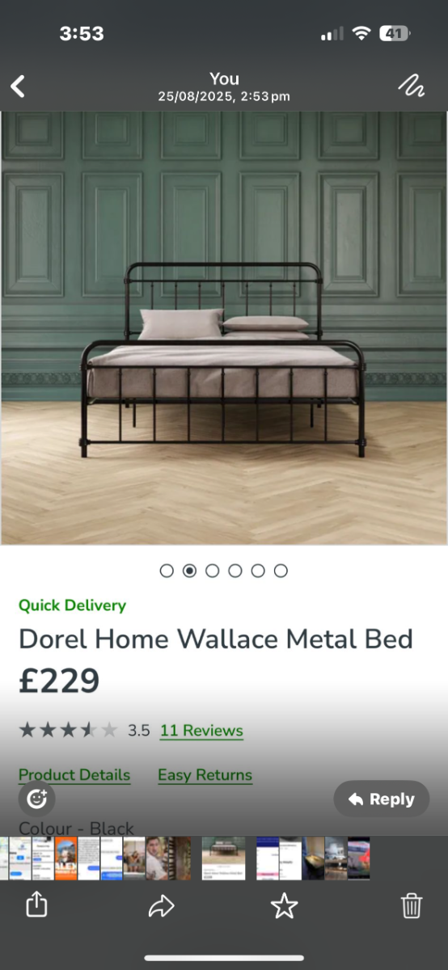Tap the forward arrow icon
448x970 pixels.
(162, 907)
